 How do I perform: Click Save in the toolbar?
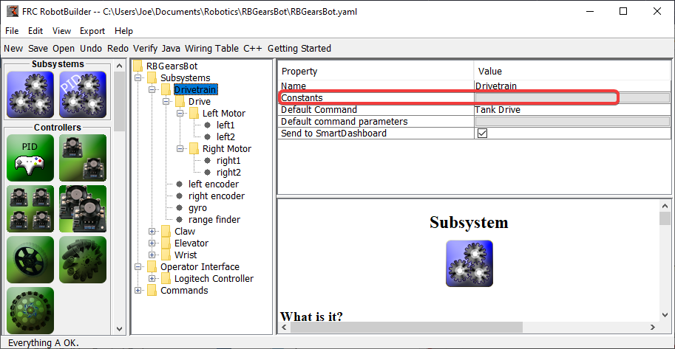[38, 49]
